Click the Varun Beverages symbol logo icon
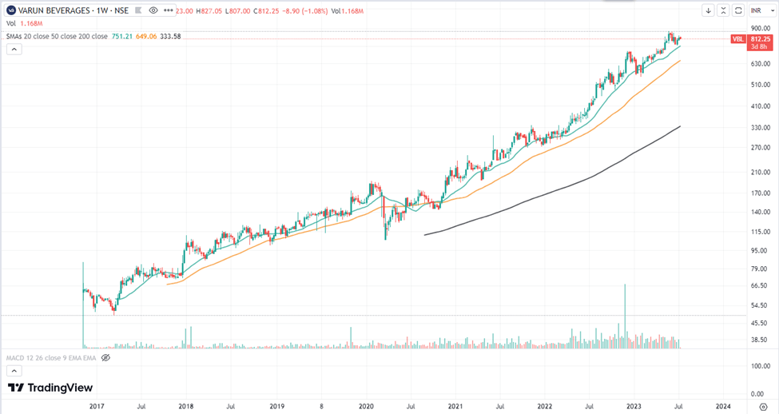The width and height of the screenshot is (779, 414). (11, 10)
